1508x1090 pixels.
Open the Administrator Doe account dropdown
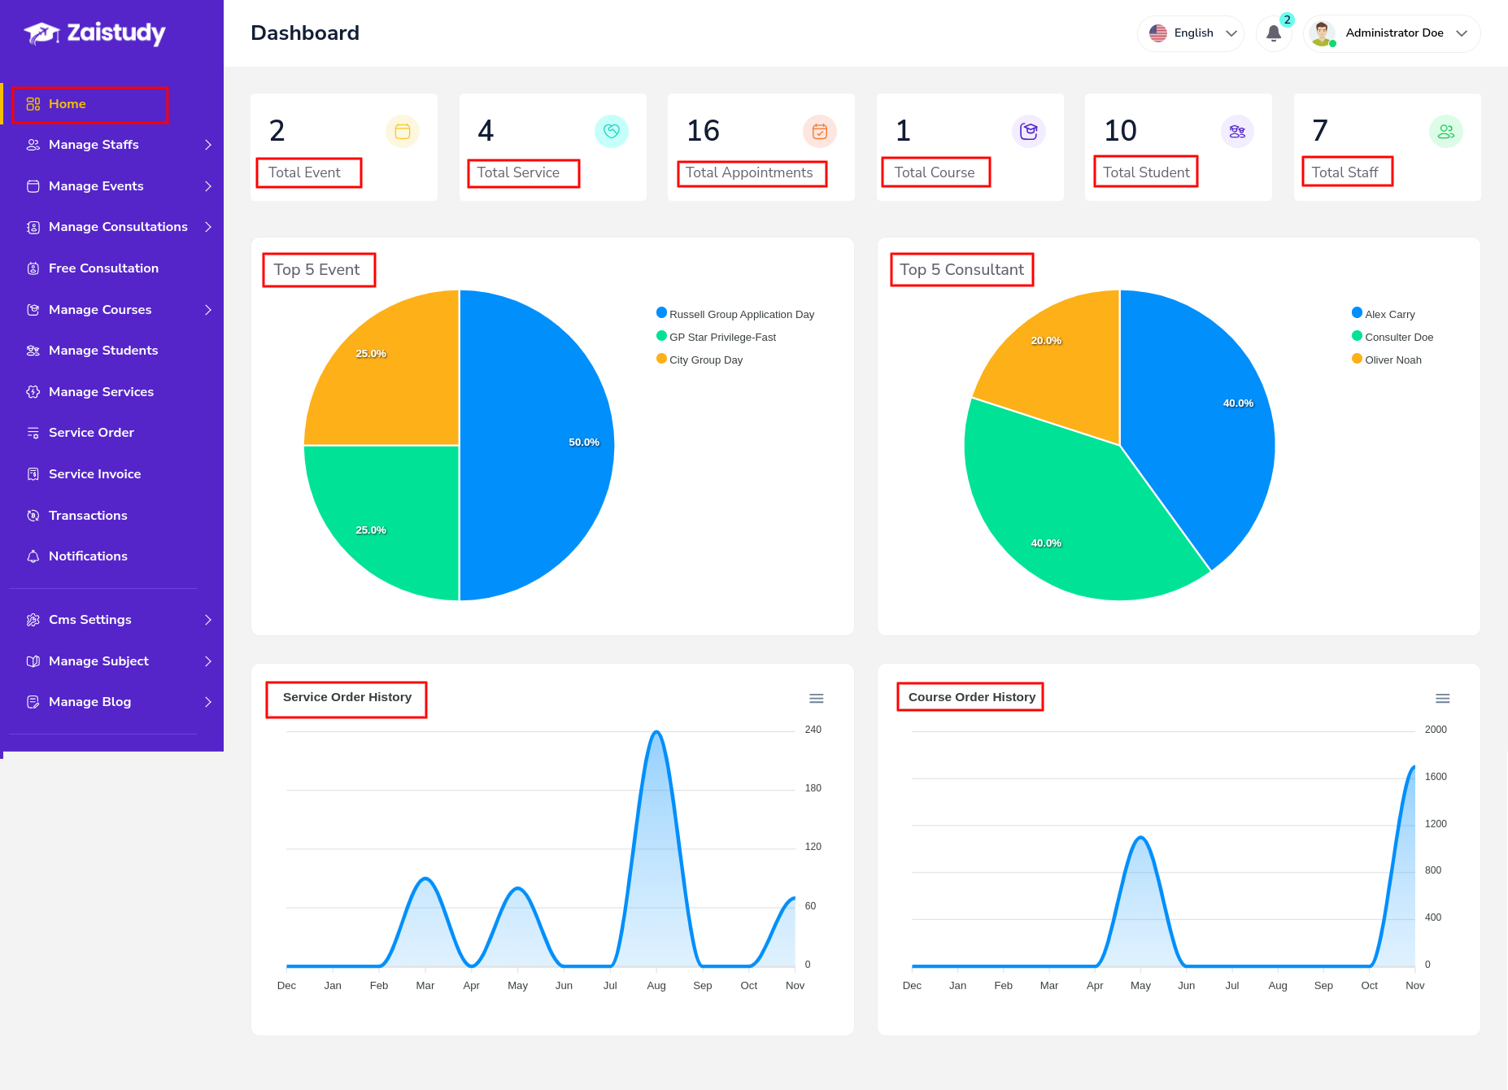tap(1392, 33)
